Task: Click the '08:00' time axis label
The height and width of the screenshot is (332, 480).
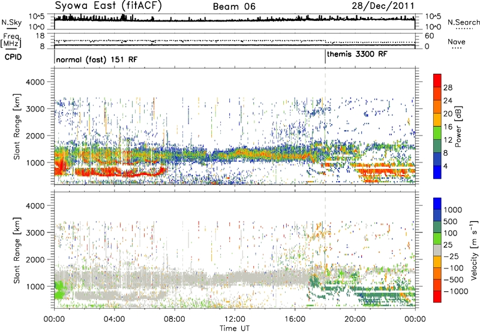Action: tap(175, 319)
